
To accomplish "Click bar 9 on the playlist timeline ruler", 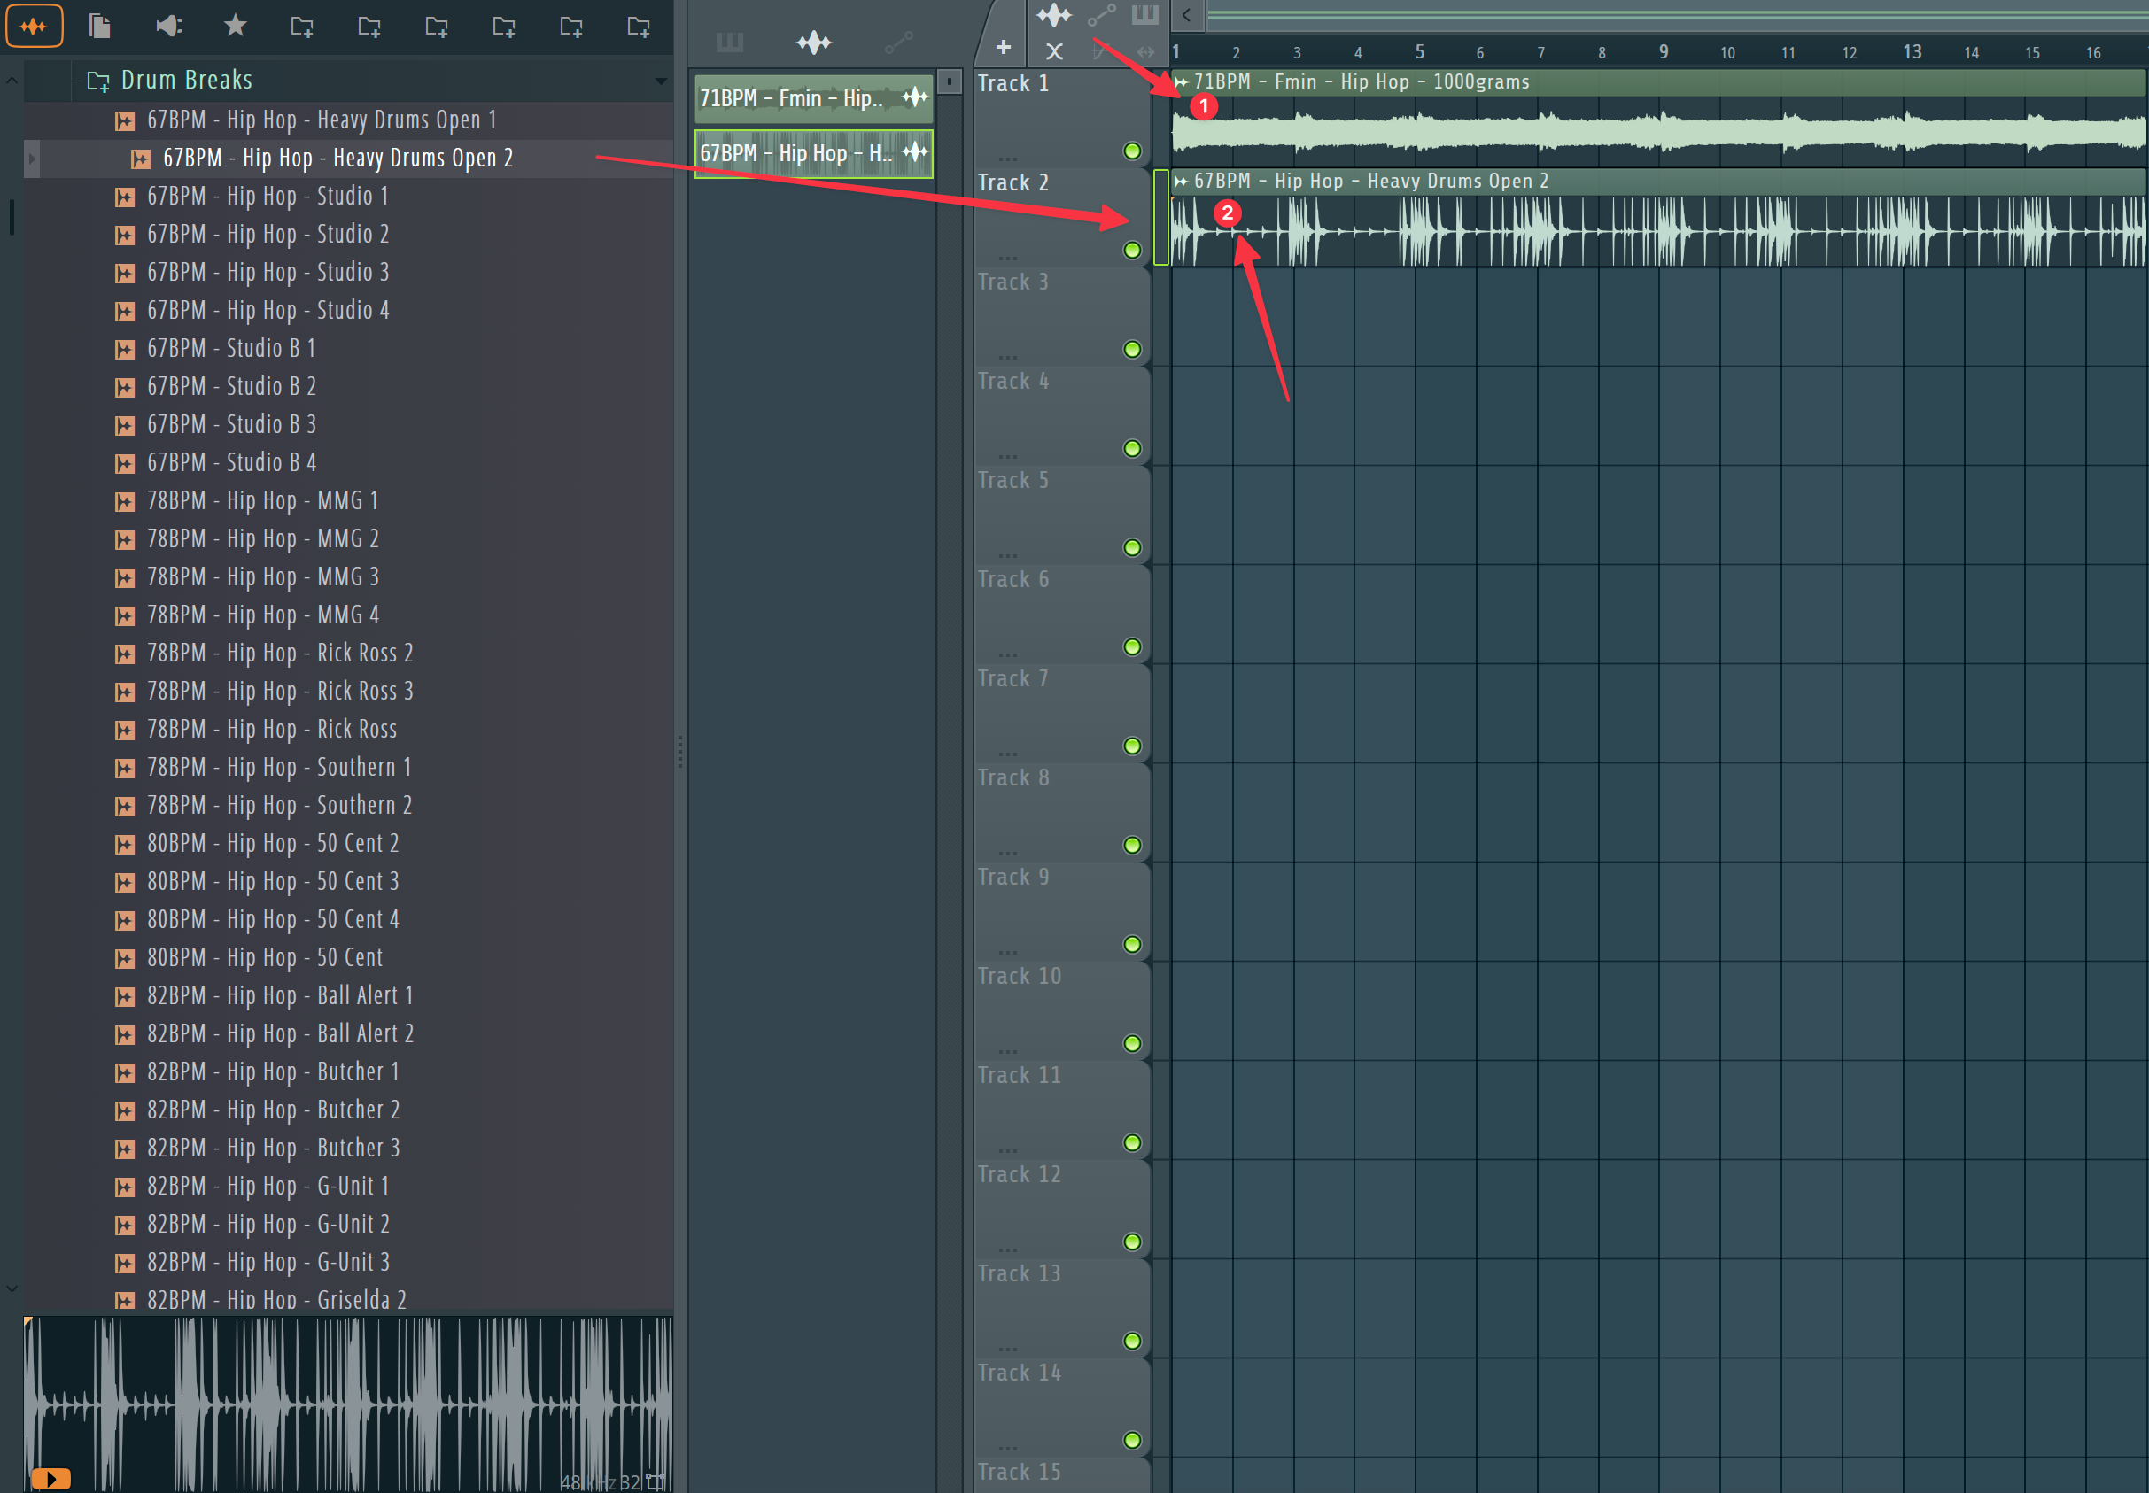I will tap(1664, 52).
